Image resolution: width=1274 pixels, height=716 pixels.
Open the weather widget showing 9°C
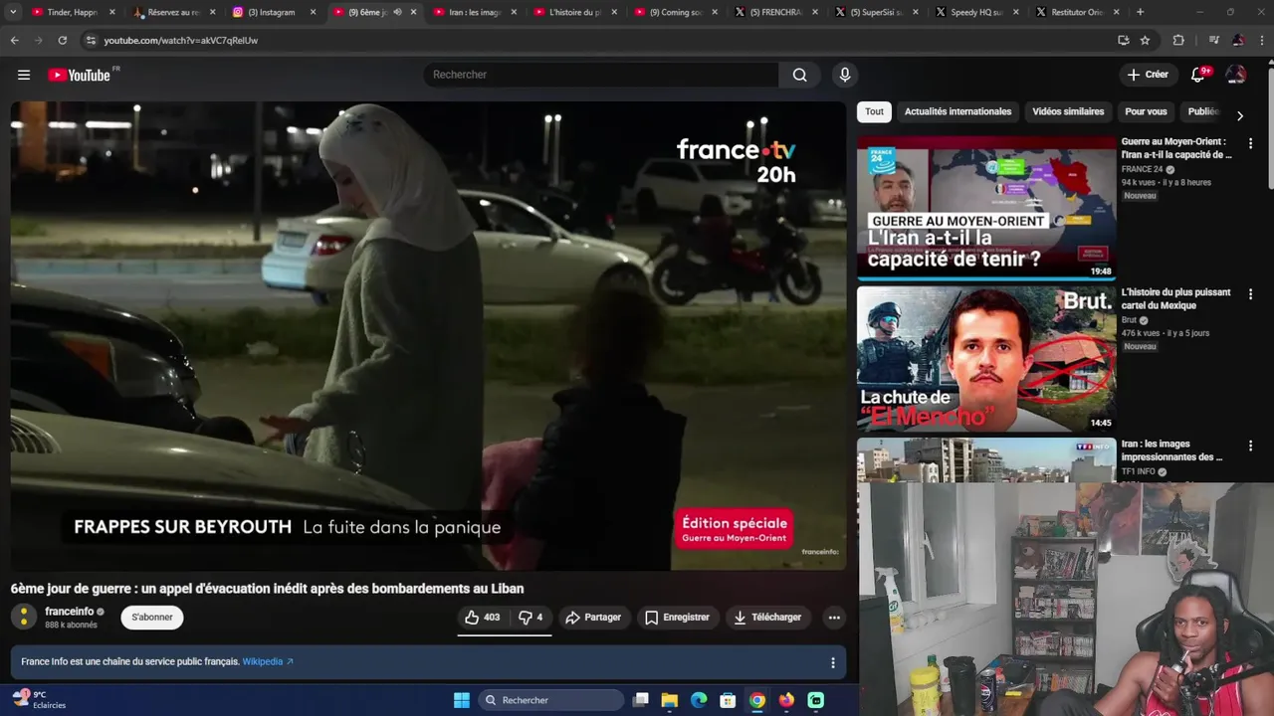click(39, 700)
